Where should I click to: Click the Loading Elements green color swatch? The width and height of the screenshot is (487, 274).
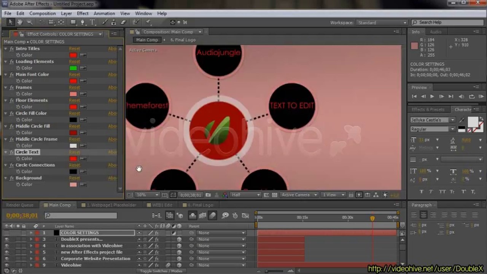point(73,68)
